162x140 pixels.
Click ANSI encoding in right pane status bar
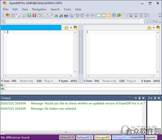pyautogui.click(x=157, y=81)
